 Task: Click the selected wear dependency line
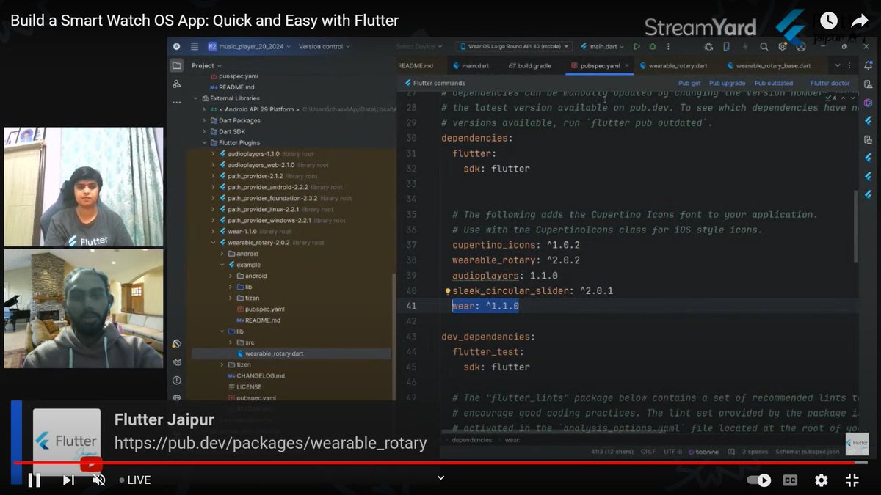[x=485, y=306]
